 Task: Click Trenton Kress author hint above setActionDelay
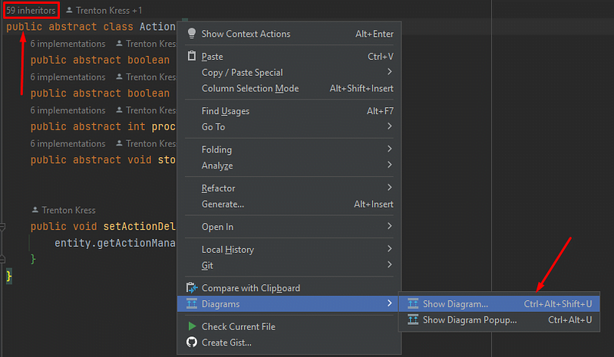tap(68, 211)
